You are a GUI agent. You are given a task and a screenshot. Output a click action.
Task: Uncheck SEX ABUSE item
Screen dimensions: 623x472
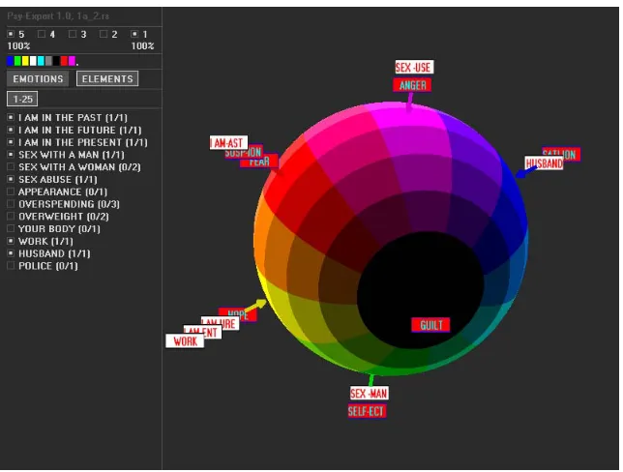click(x=12, y=179)
